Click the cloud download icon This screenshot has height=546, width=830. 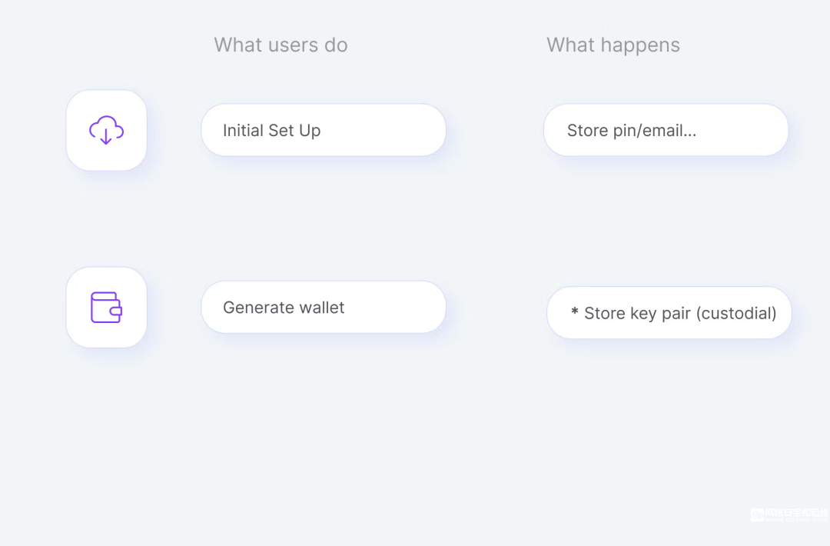(106, 130)
